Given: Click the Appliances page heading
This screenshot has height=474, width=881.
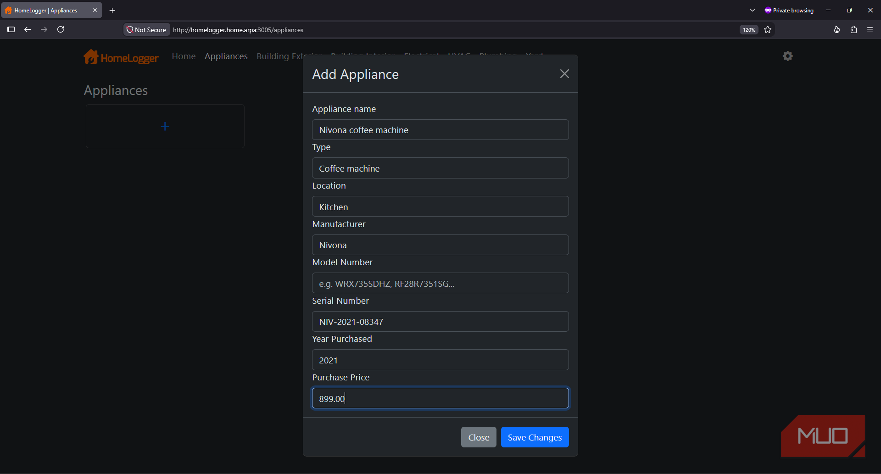Looking at the screenshot, I should (x=116, y=90).
